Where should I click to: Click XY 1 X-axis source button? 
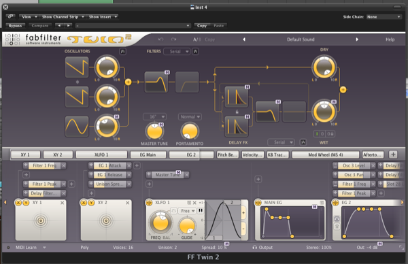tap(18, 203)
